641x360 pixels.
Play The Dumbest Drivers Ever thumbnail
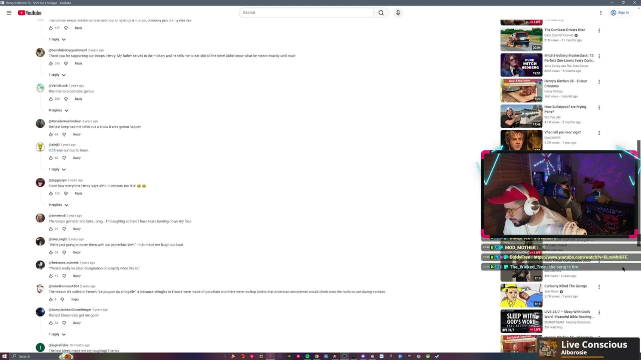[521, 39]
